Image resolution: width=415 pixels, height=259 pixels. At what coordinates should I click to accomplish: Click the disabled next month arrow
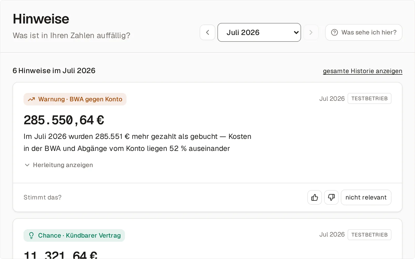click(311, 32)
